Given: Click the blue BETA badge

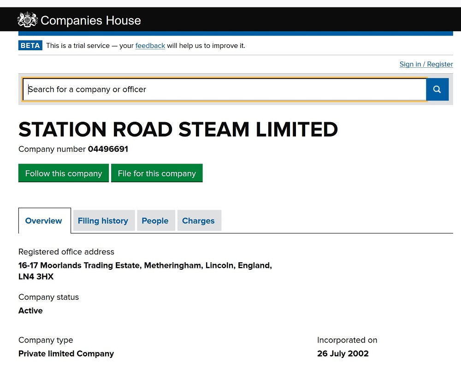Looking at the screenshot, I should pos(30,46).
